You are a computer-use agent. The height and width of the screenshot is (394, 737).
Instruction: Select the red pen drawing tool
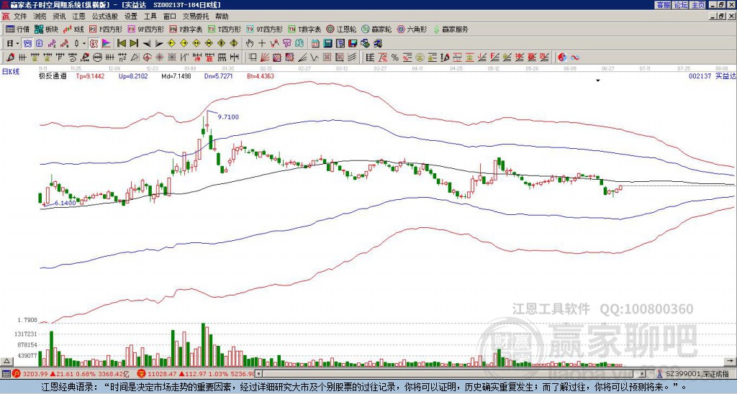pos(10,58)
